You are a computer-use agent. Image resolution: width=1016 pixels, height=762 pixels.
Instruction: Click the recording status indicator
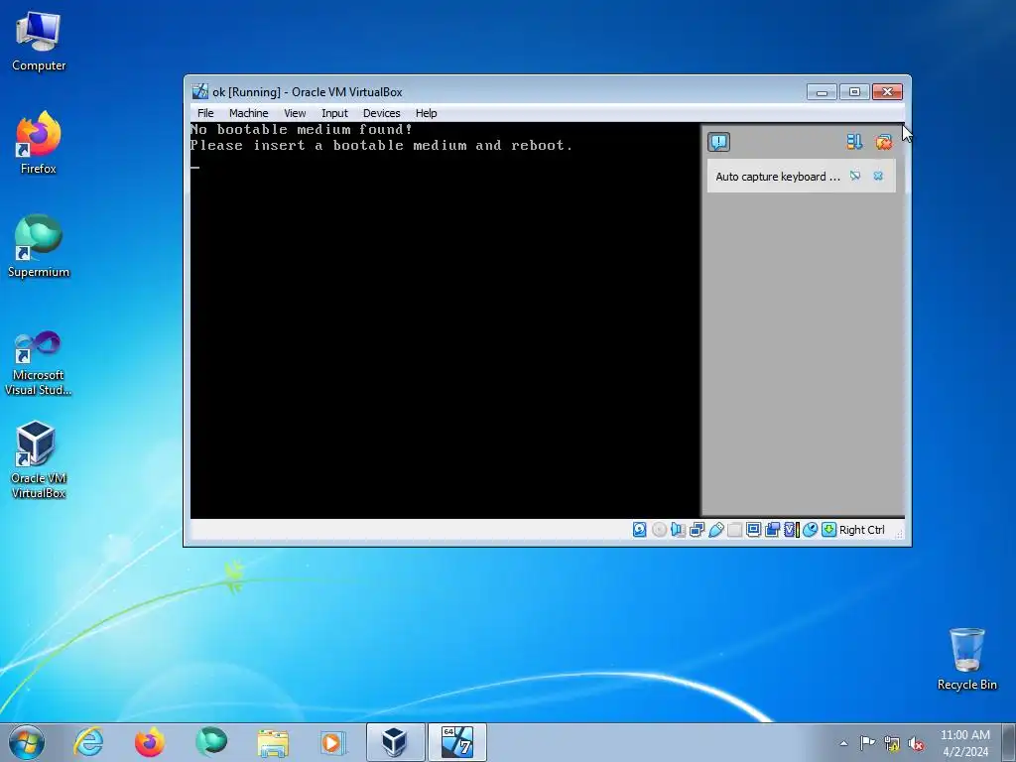pyautogui.click(x=772, y=530)
